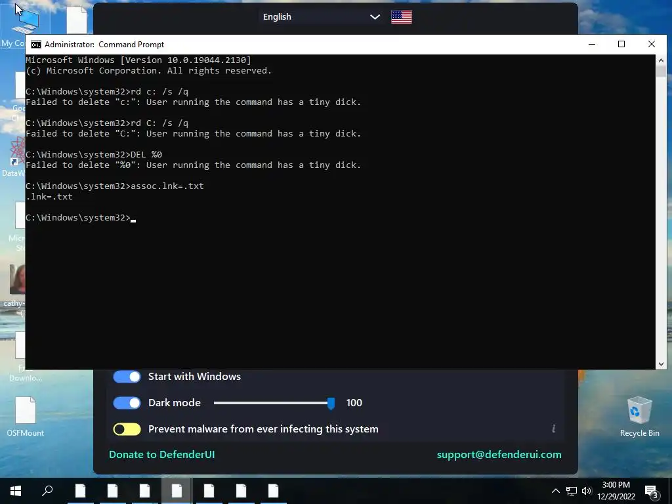This screenshot has width=672, height=504.
Task: Open the notification center icon
Action: coord(652,492)
